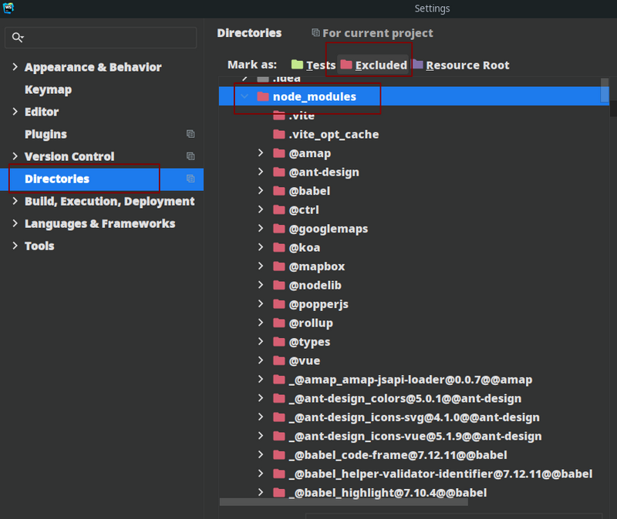Click the @popperjs folder icon
This screenshot has width=617, height=519.
tap(279, 304)
